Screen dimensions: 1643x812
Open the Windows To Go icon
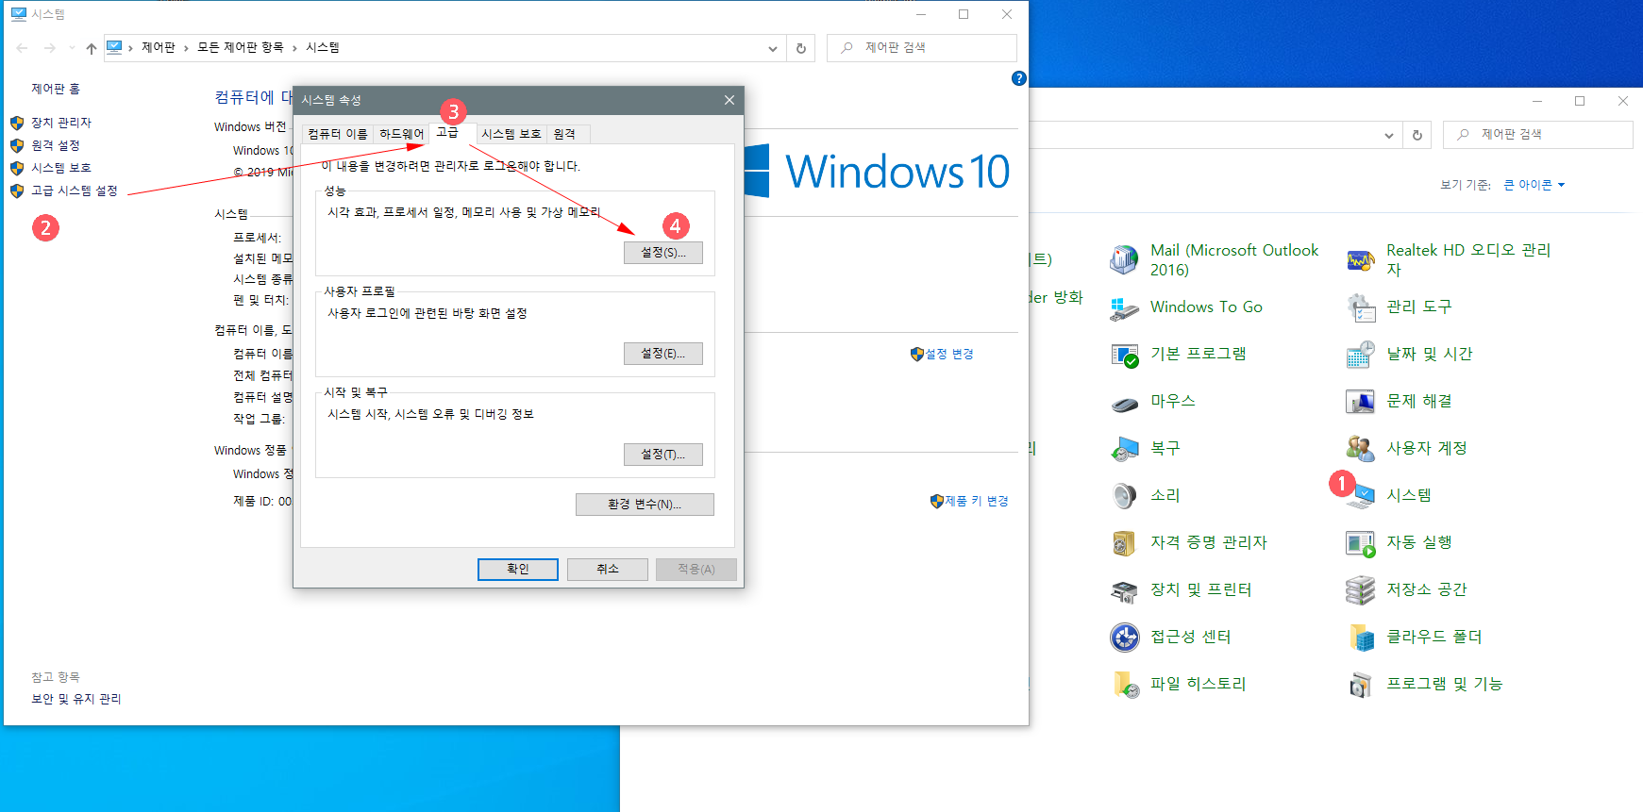coord(1124,307)
